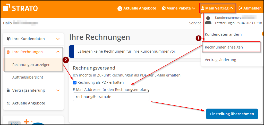Screen dimensions: 264x125
Task: Click the person icon beside Mein Vertrag
Action: click(202, 8)
